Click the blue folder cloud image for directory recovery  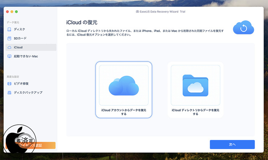[196, 85]
